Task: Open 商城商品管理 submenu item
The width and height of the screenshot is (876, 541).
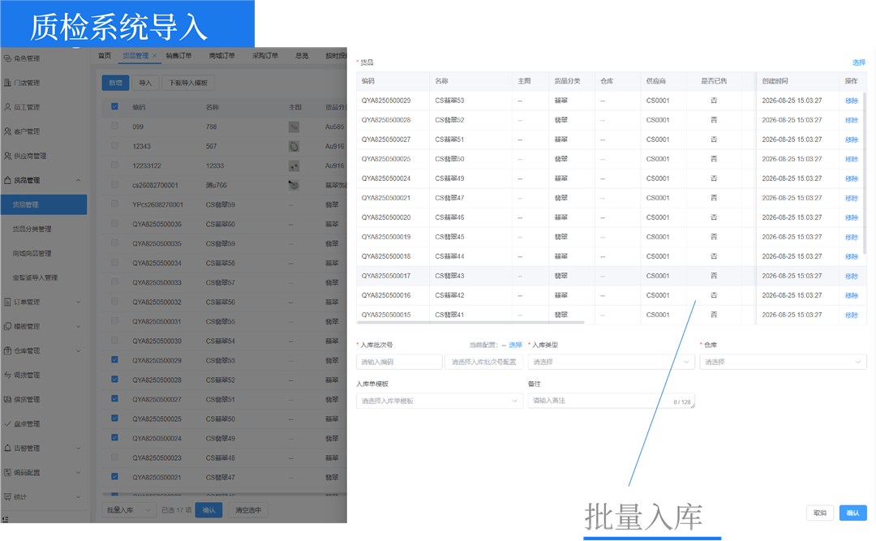Action: (32, 253)
